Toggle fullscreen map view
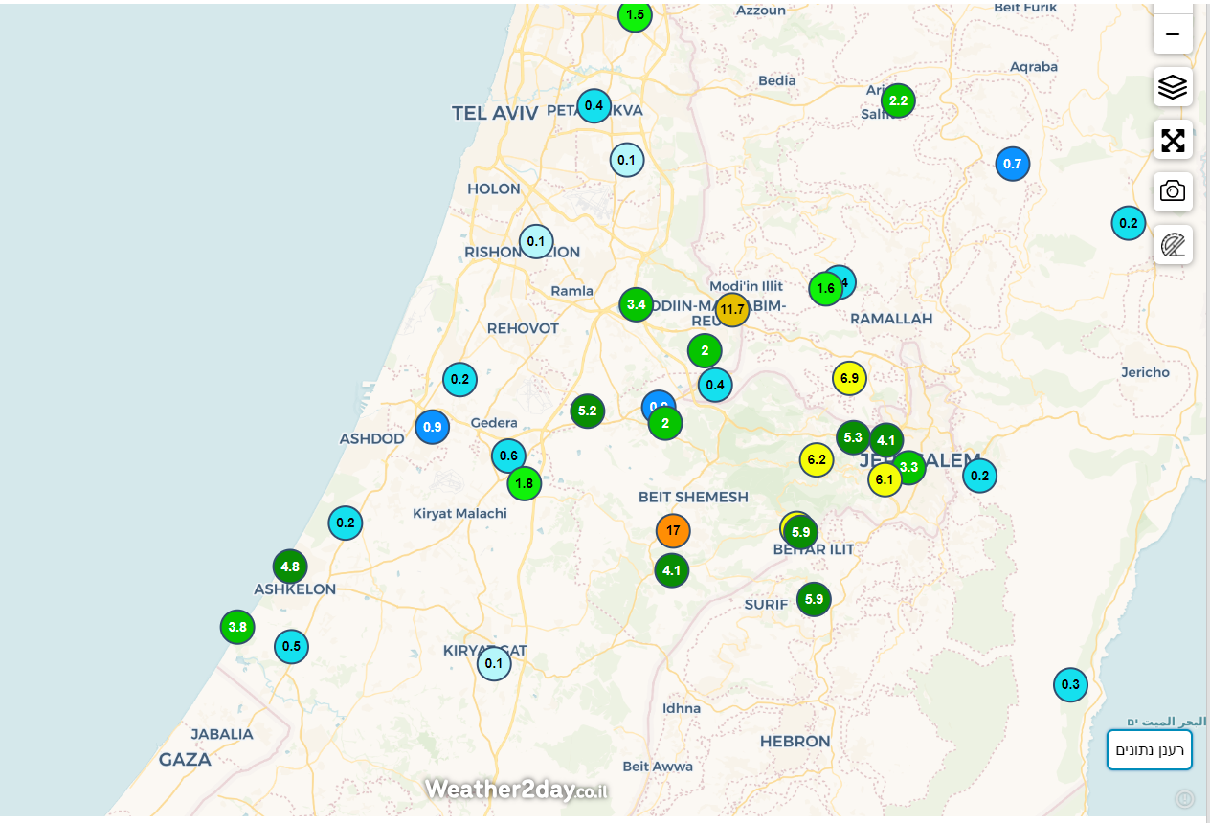Screen dimensions: 1210x823 1172,141
